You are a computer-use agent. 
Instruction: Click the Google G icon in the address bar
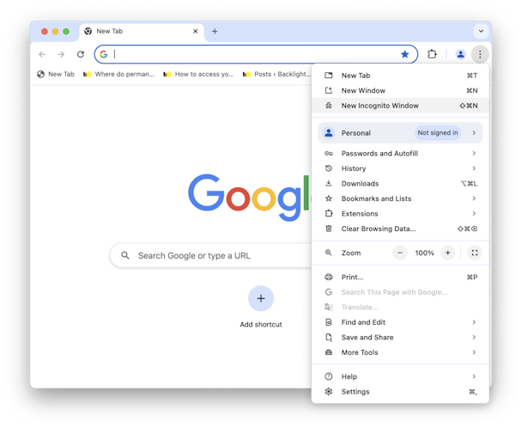point(104,54)
